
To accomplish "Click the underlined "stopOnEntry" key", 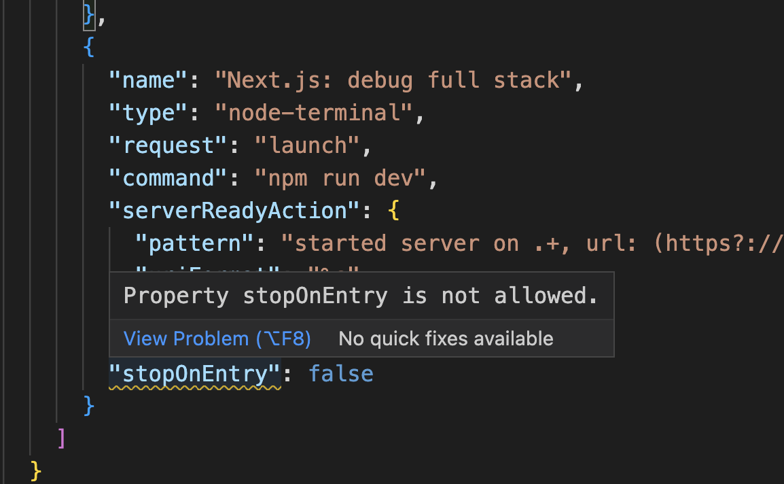I will [x=195, y=375].
